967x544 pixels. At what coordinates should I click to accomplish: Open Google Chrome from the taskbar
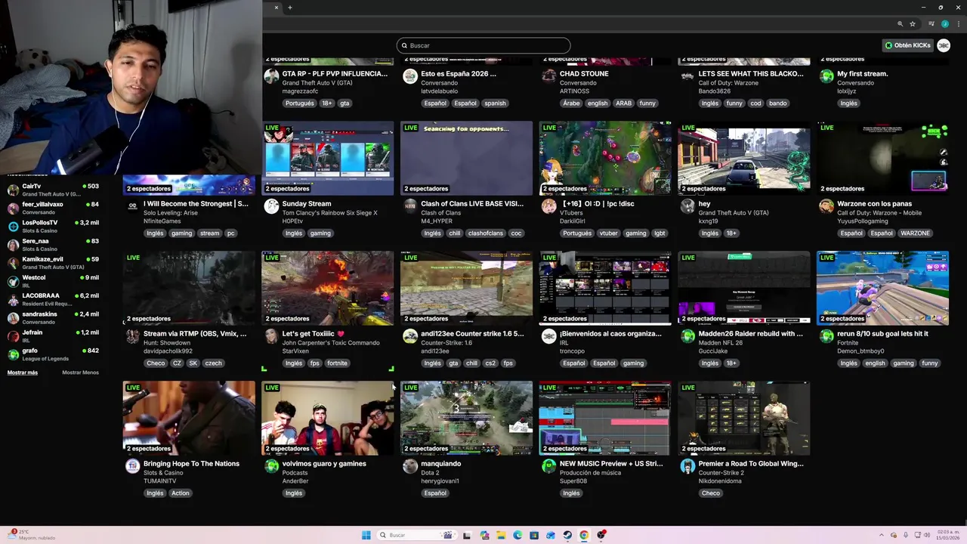coord(584,535)
